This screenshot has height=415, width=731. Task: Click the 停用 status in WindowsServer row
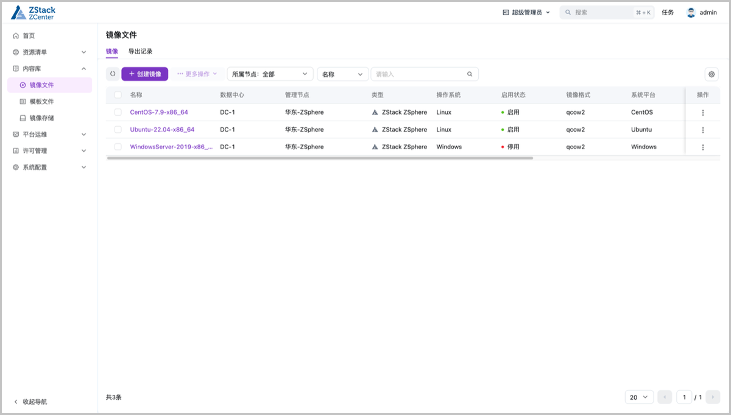510,147
